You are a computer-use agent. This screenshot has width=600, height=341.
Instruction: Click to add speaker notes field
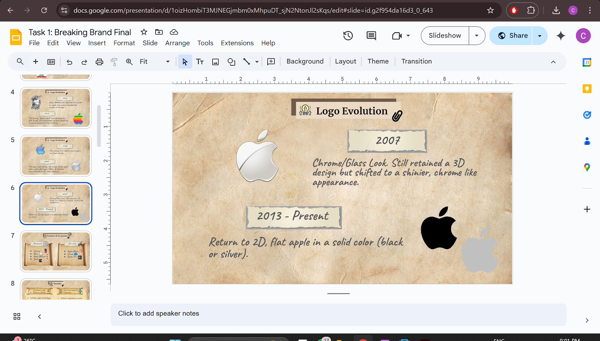click(338, 314)
